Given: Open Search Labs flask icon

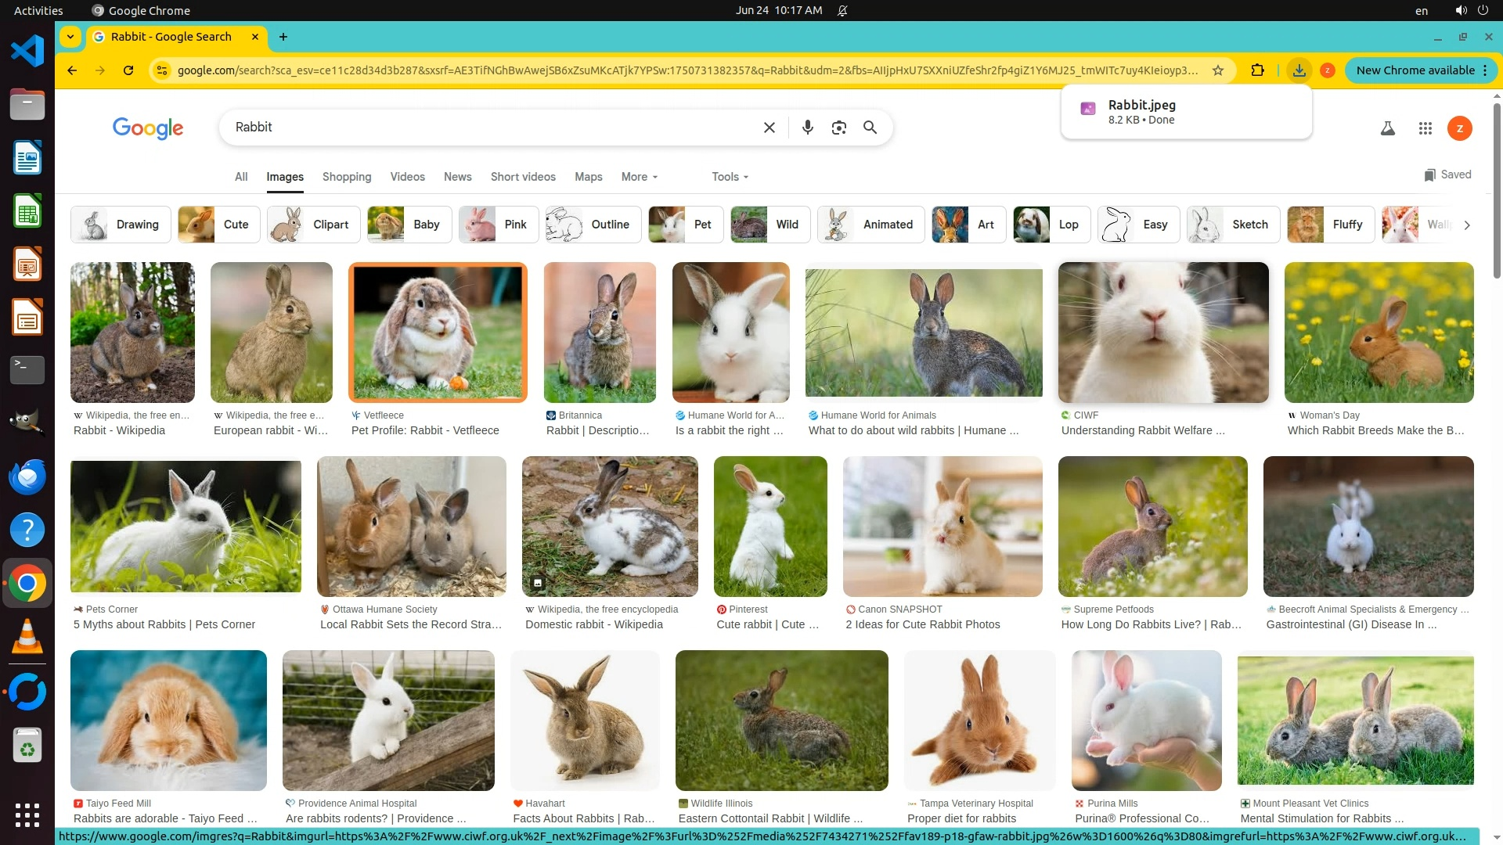Looking at the screenshot, I should [1387, 128].
